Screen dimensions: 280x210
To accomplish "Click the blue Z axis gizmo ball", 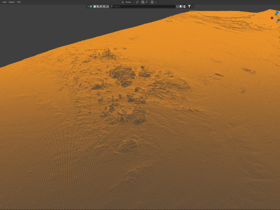I will pos(277,12).
